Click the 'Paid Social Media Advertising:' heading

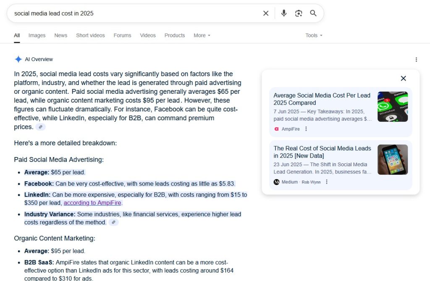(59, 160)
